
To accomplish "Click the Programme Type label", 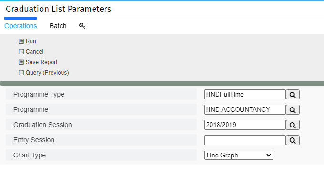I will click(x=39, y=94).
